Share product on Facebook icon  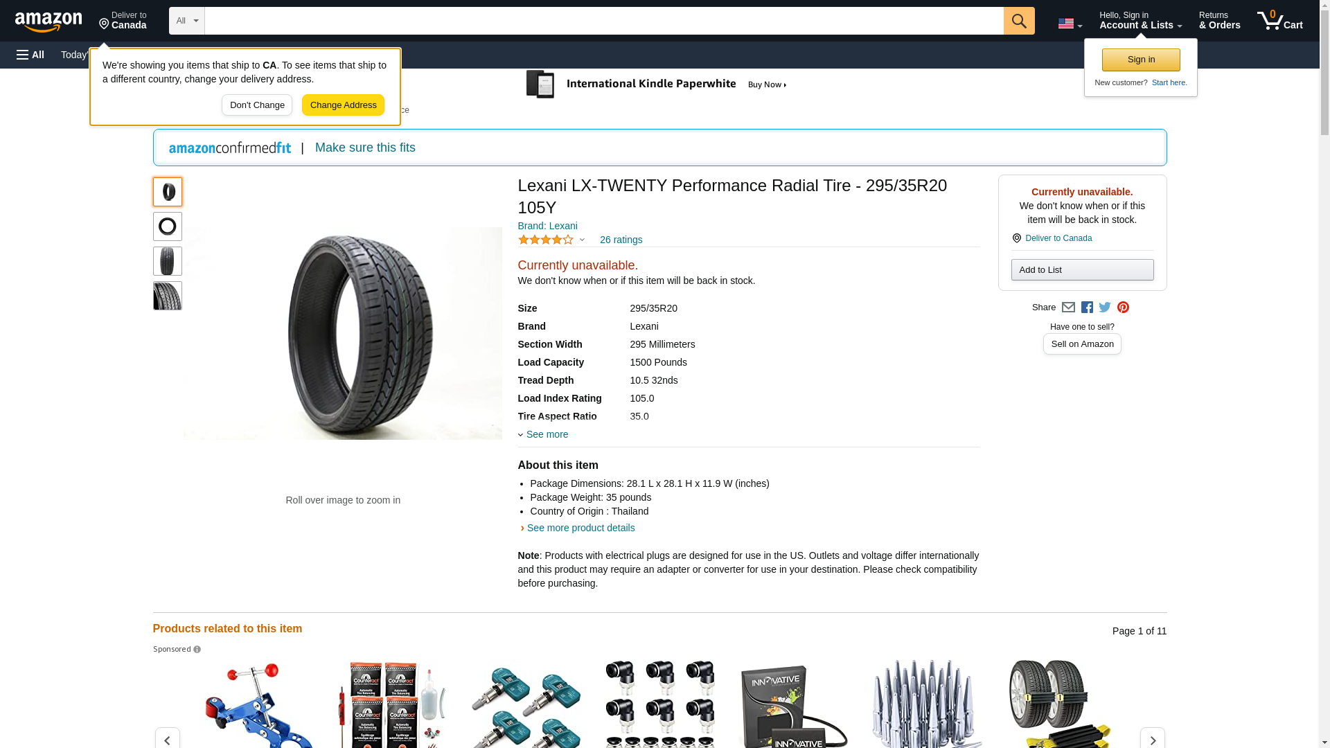[1087, 308]
